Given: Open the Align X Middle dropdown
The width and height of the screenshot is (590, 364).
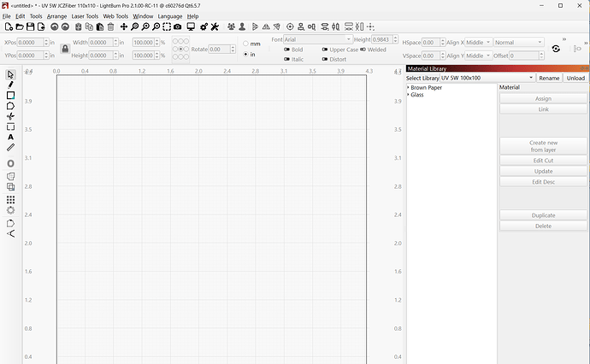Looking at the screenshot, I should click(479, 42).
